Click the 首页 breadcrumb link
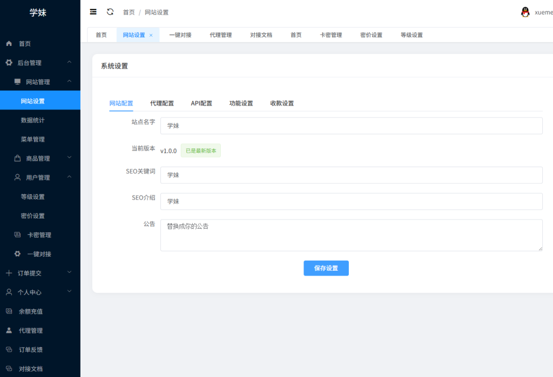553x377 pixels. [129, 12]
